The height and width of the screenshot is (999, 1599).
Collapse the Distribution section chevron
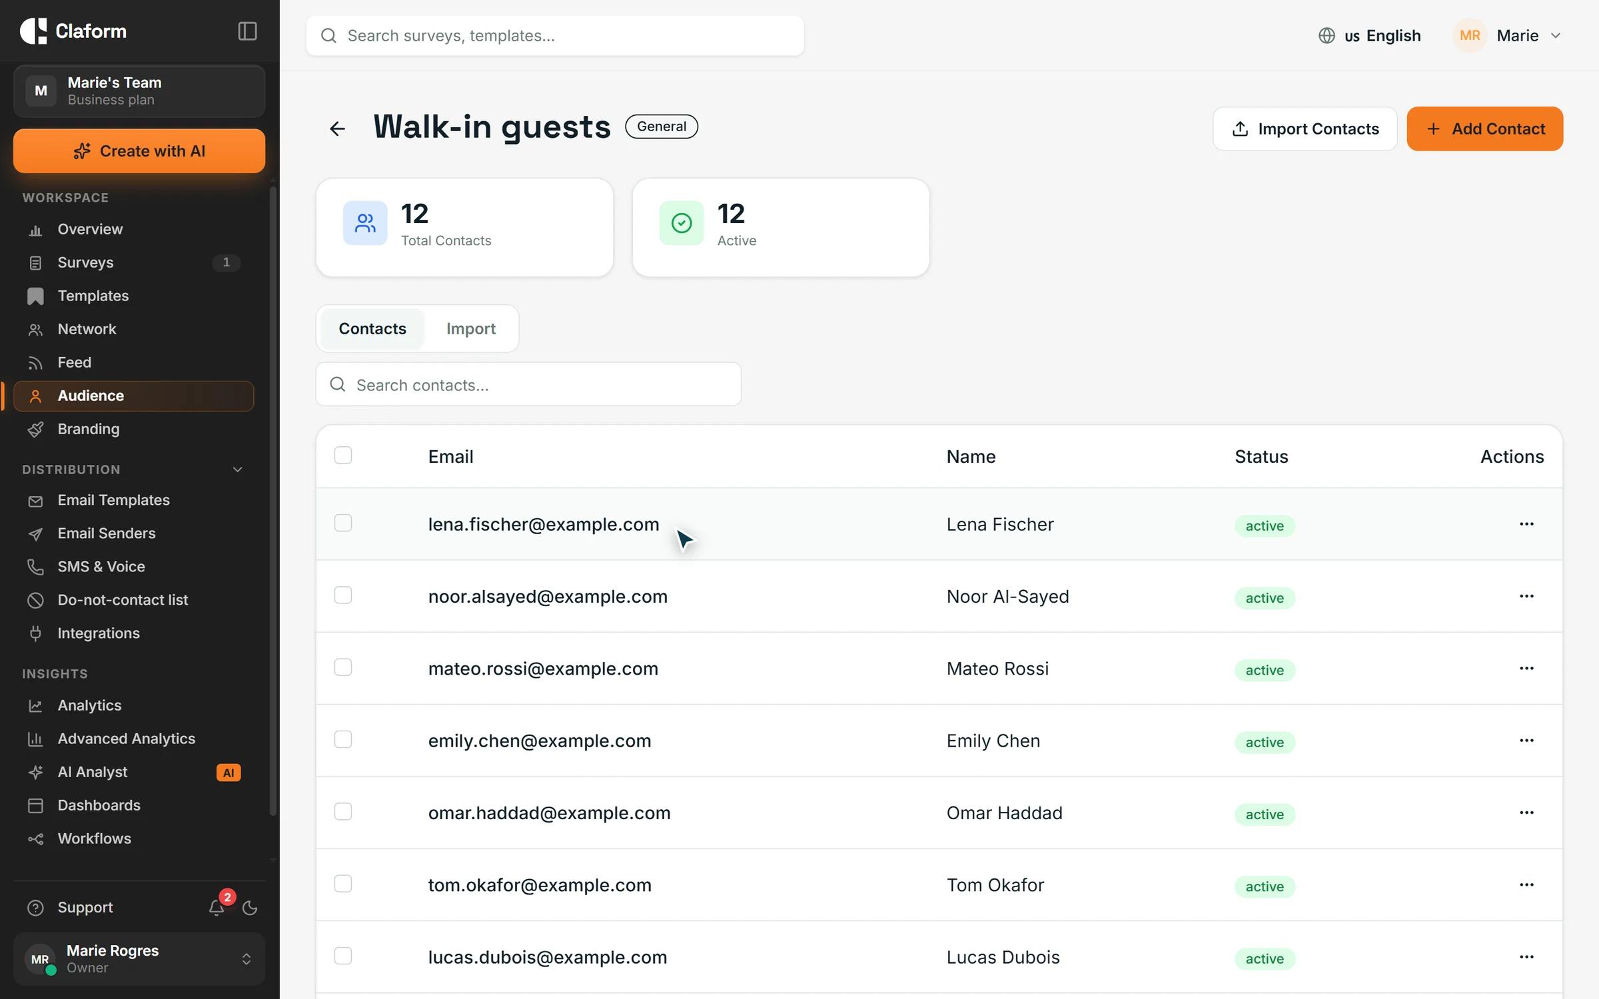pyautogui.click(x=238, y=470)
